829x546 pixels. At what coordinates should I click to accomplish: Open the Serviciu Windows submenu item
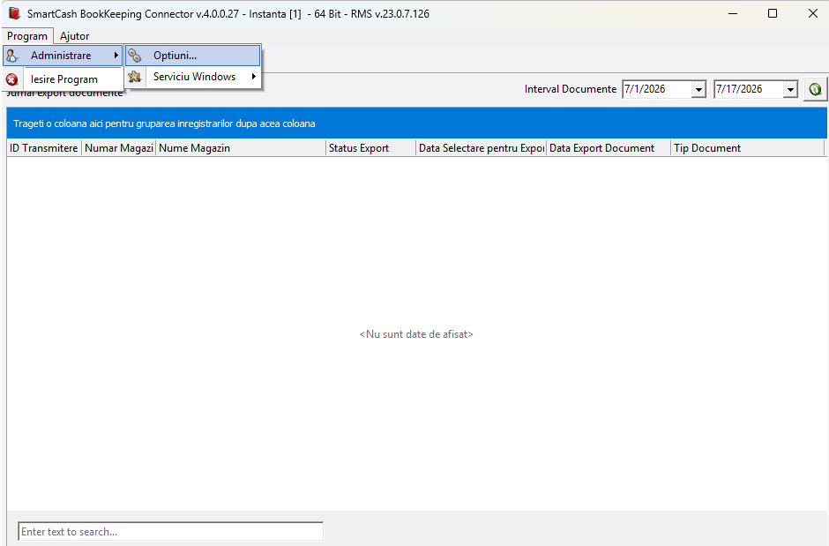[193, 77]
